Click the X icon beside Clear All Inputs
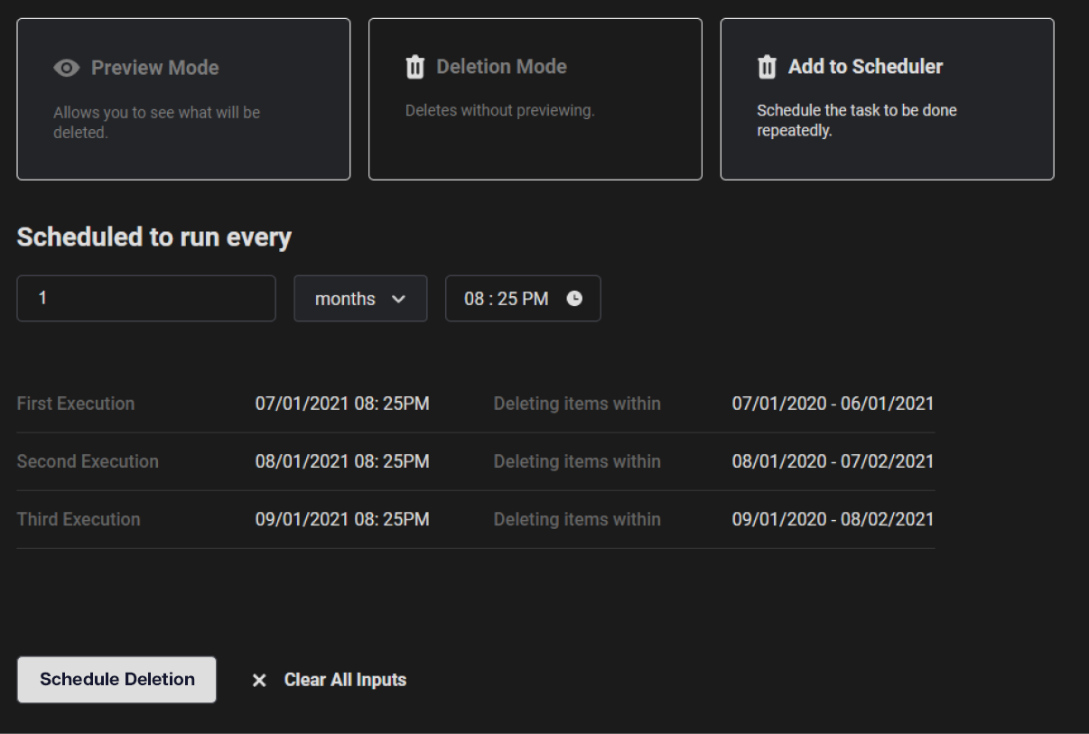Screen dimensions: 1089x734 click(259, 681)
